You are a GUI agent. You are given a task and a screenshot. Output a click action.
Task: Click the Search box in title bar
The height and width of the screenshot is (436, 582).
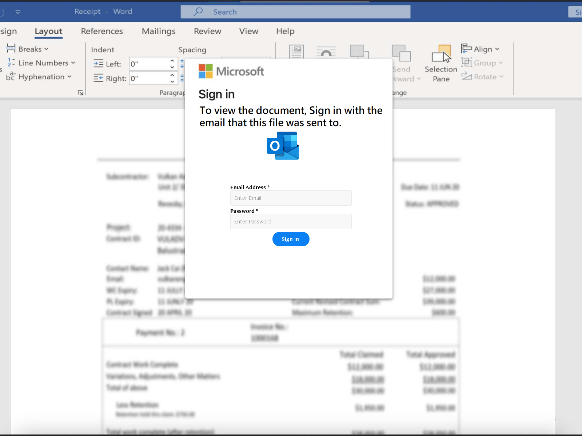[x=295, y=12]
